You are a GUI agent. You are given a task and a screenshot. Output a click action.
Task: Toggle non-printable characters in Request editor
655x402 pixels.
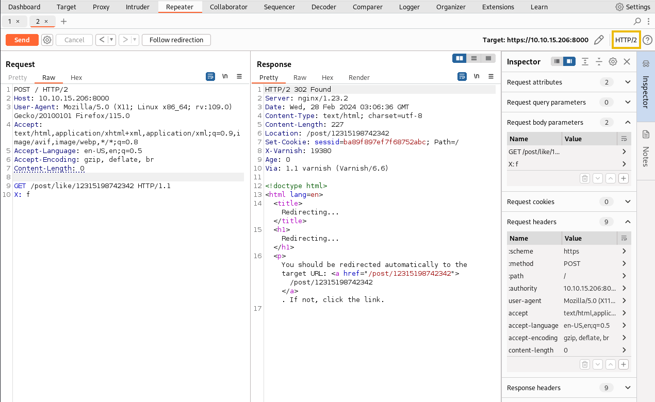point(225,76)
